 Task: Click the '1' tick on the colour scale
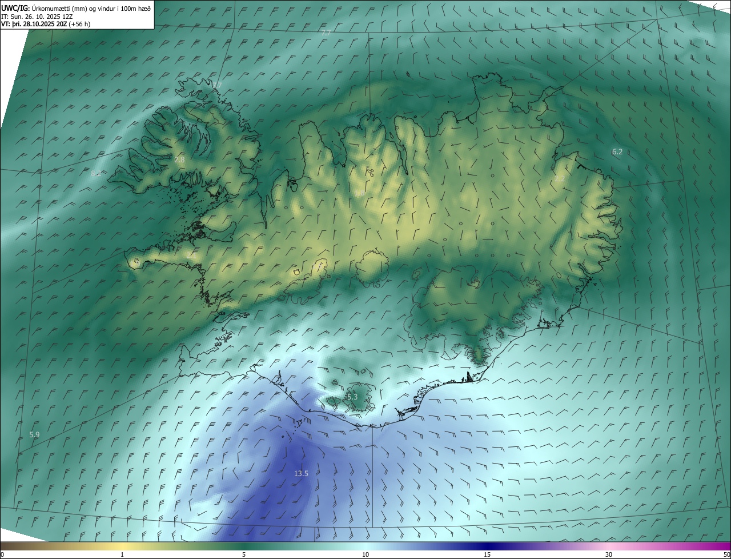122,554
